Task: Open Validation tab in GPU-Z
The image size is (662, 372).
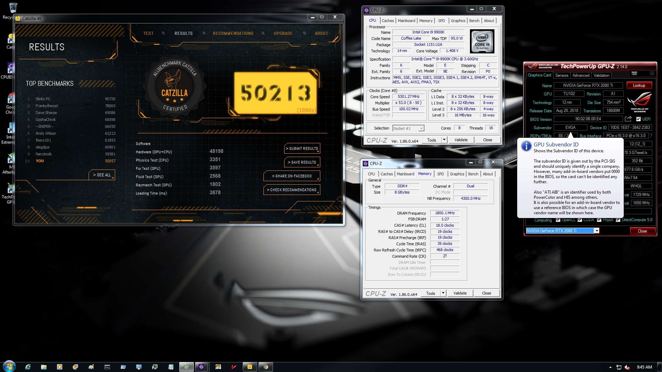Action: click(x=602, y=75)
